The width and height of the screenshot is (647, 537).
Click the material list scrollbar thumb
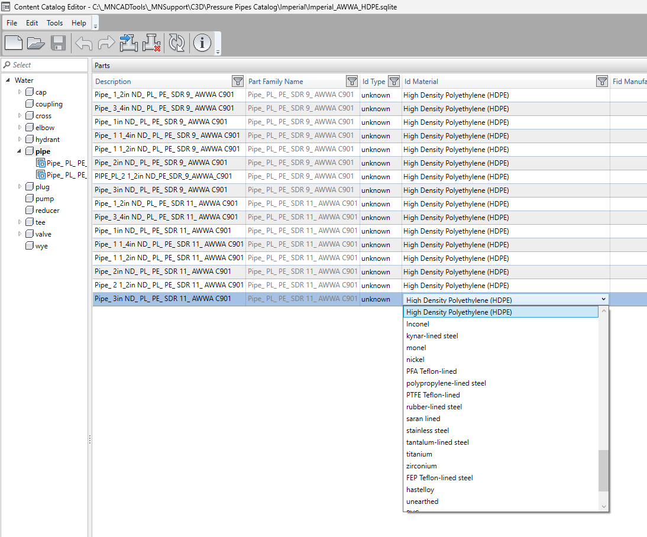(604, 471)
